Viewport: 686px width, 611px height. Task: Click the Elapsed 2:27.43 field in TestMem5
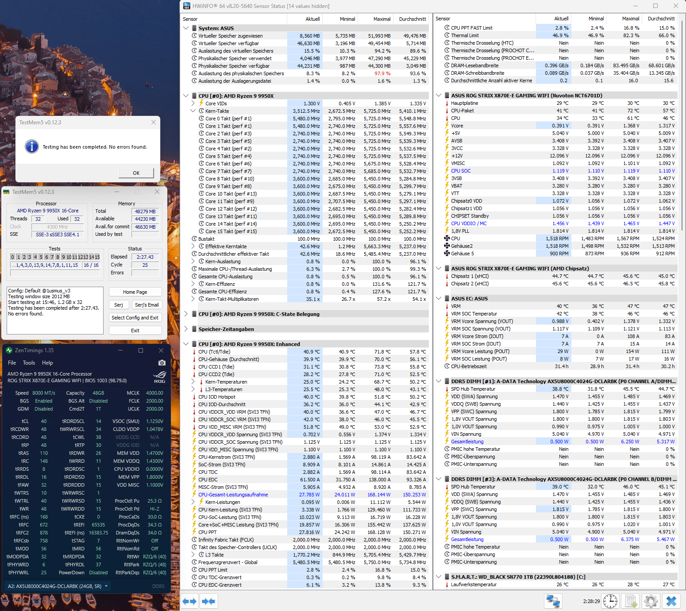(x=145, y=257)
